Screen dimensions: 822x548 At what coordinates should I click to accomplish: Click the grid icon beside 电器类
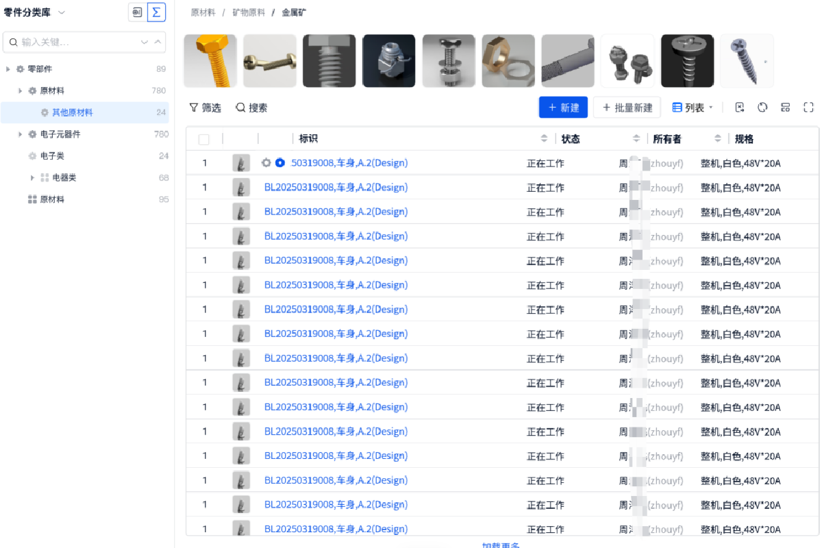point(45,178)
